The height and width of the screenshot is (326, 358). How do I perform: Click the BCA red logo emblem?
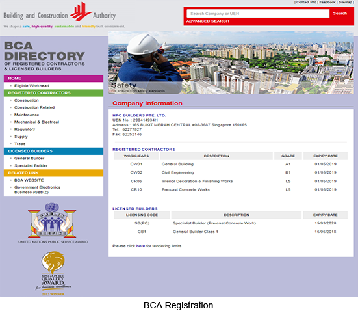[81, 12]
